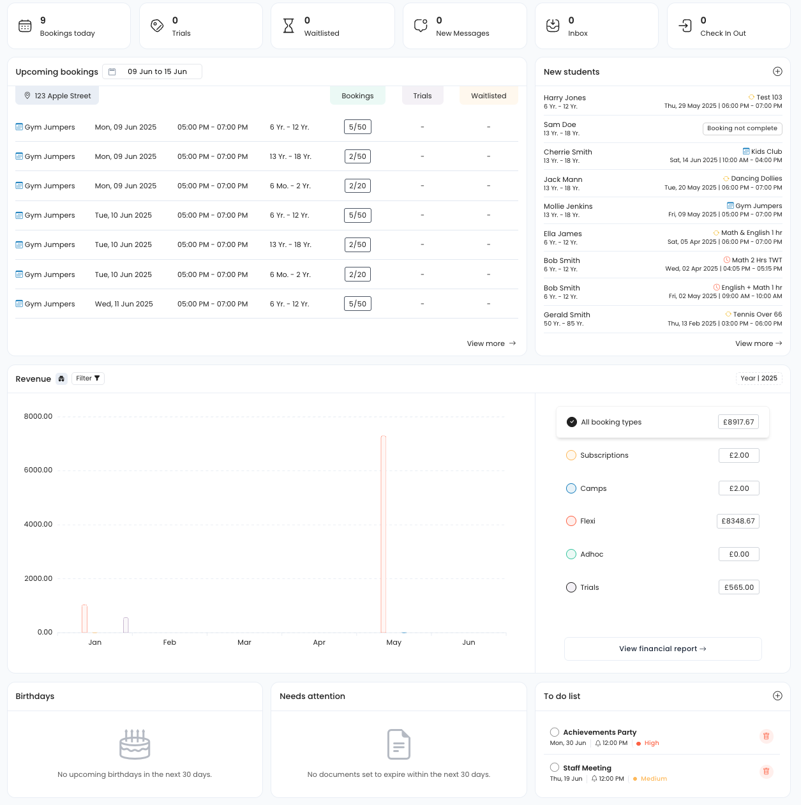Click the Check In Out icon

pyautogui.click(x=685, y=26)
